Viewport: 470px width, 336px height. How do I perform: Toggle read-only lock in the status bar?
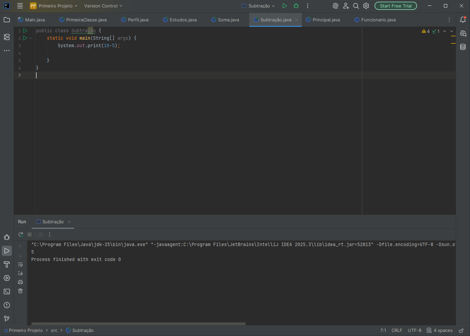pyautogui.click(x=461, y=331)
